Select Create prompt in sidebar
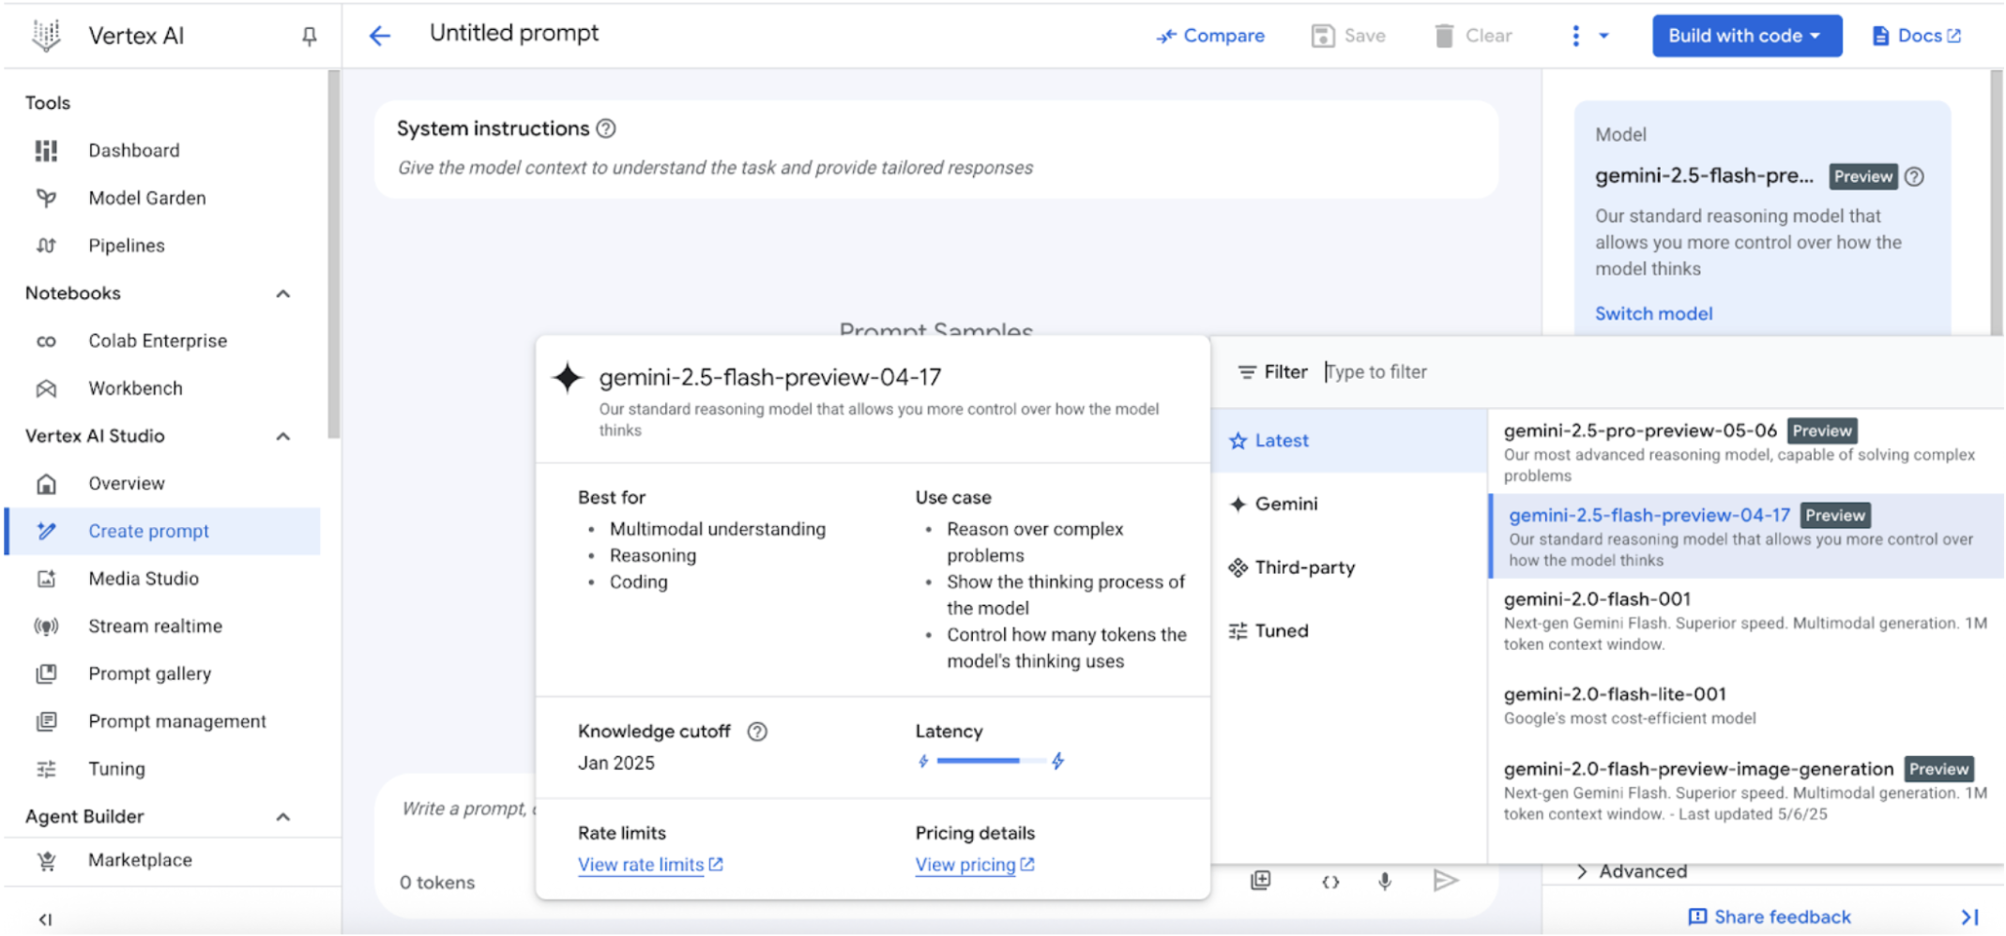 [x=164, y=531]
